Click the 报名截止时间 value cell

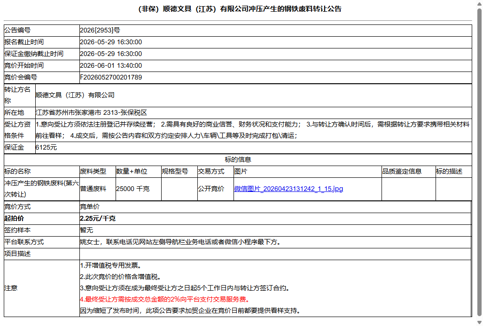(275, 42)
